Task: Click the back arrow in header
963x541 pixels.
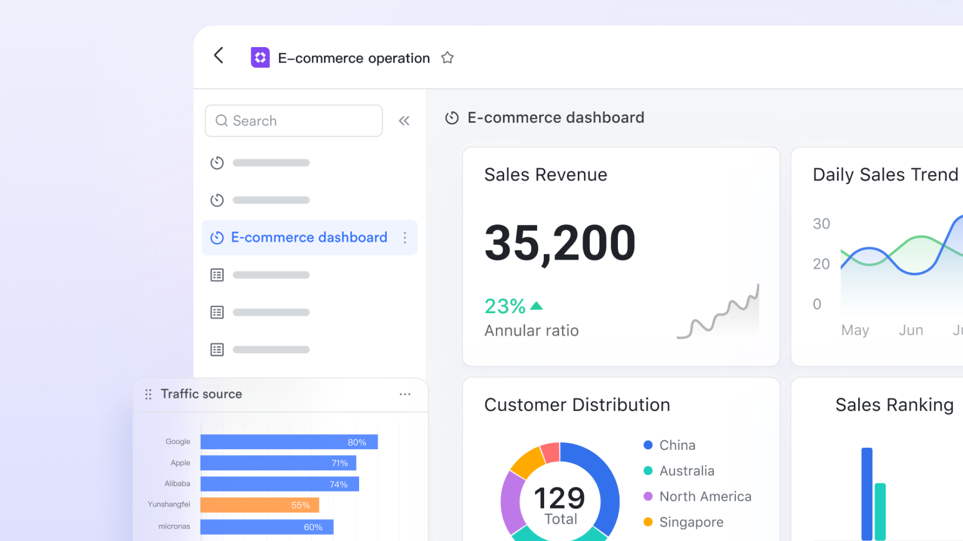Action: [x=219, y=56]
